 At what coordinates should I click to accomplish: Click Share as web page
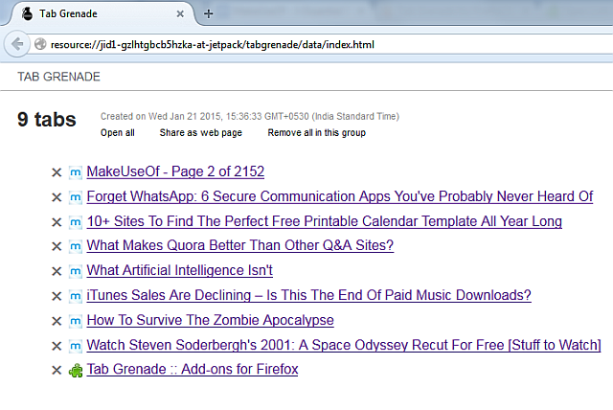[201, 133]
